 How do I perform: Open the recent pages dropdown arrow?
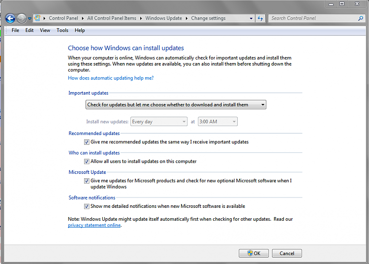(x=30, y=18)
